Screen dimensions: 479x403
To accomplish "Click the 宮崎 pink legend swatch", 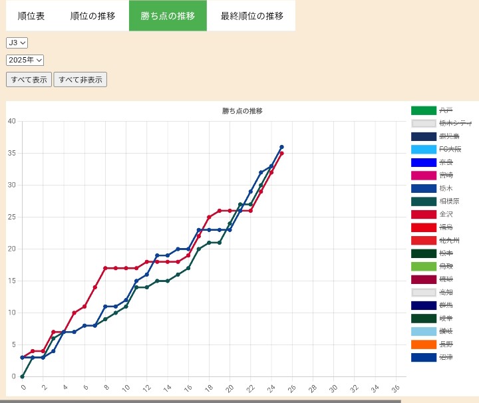I will coord(424,175).
